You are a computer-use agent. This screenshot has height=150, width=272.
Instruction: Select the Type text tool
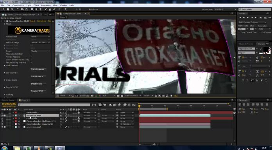pos(41,9)
